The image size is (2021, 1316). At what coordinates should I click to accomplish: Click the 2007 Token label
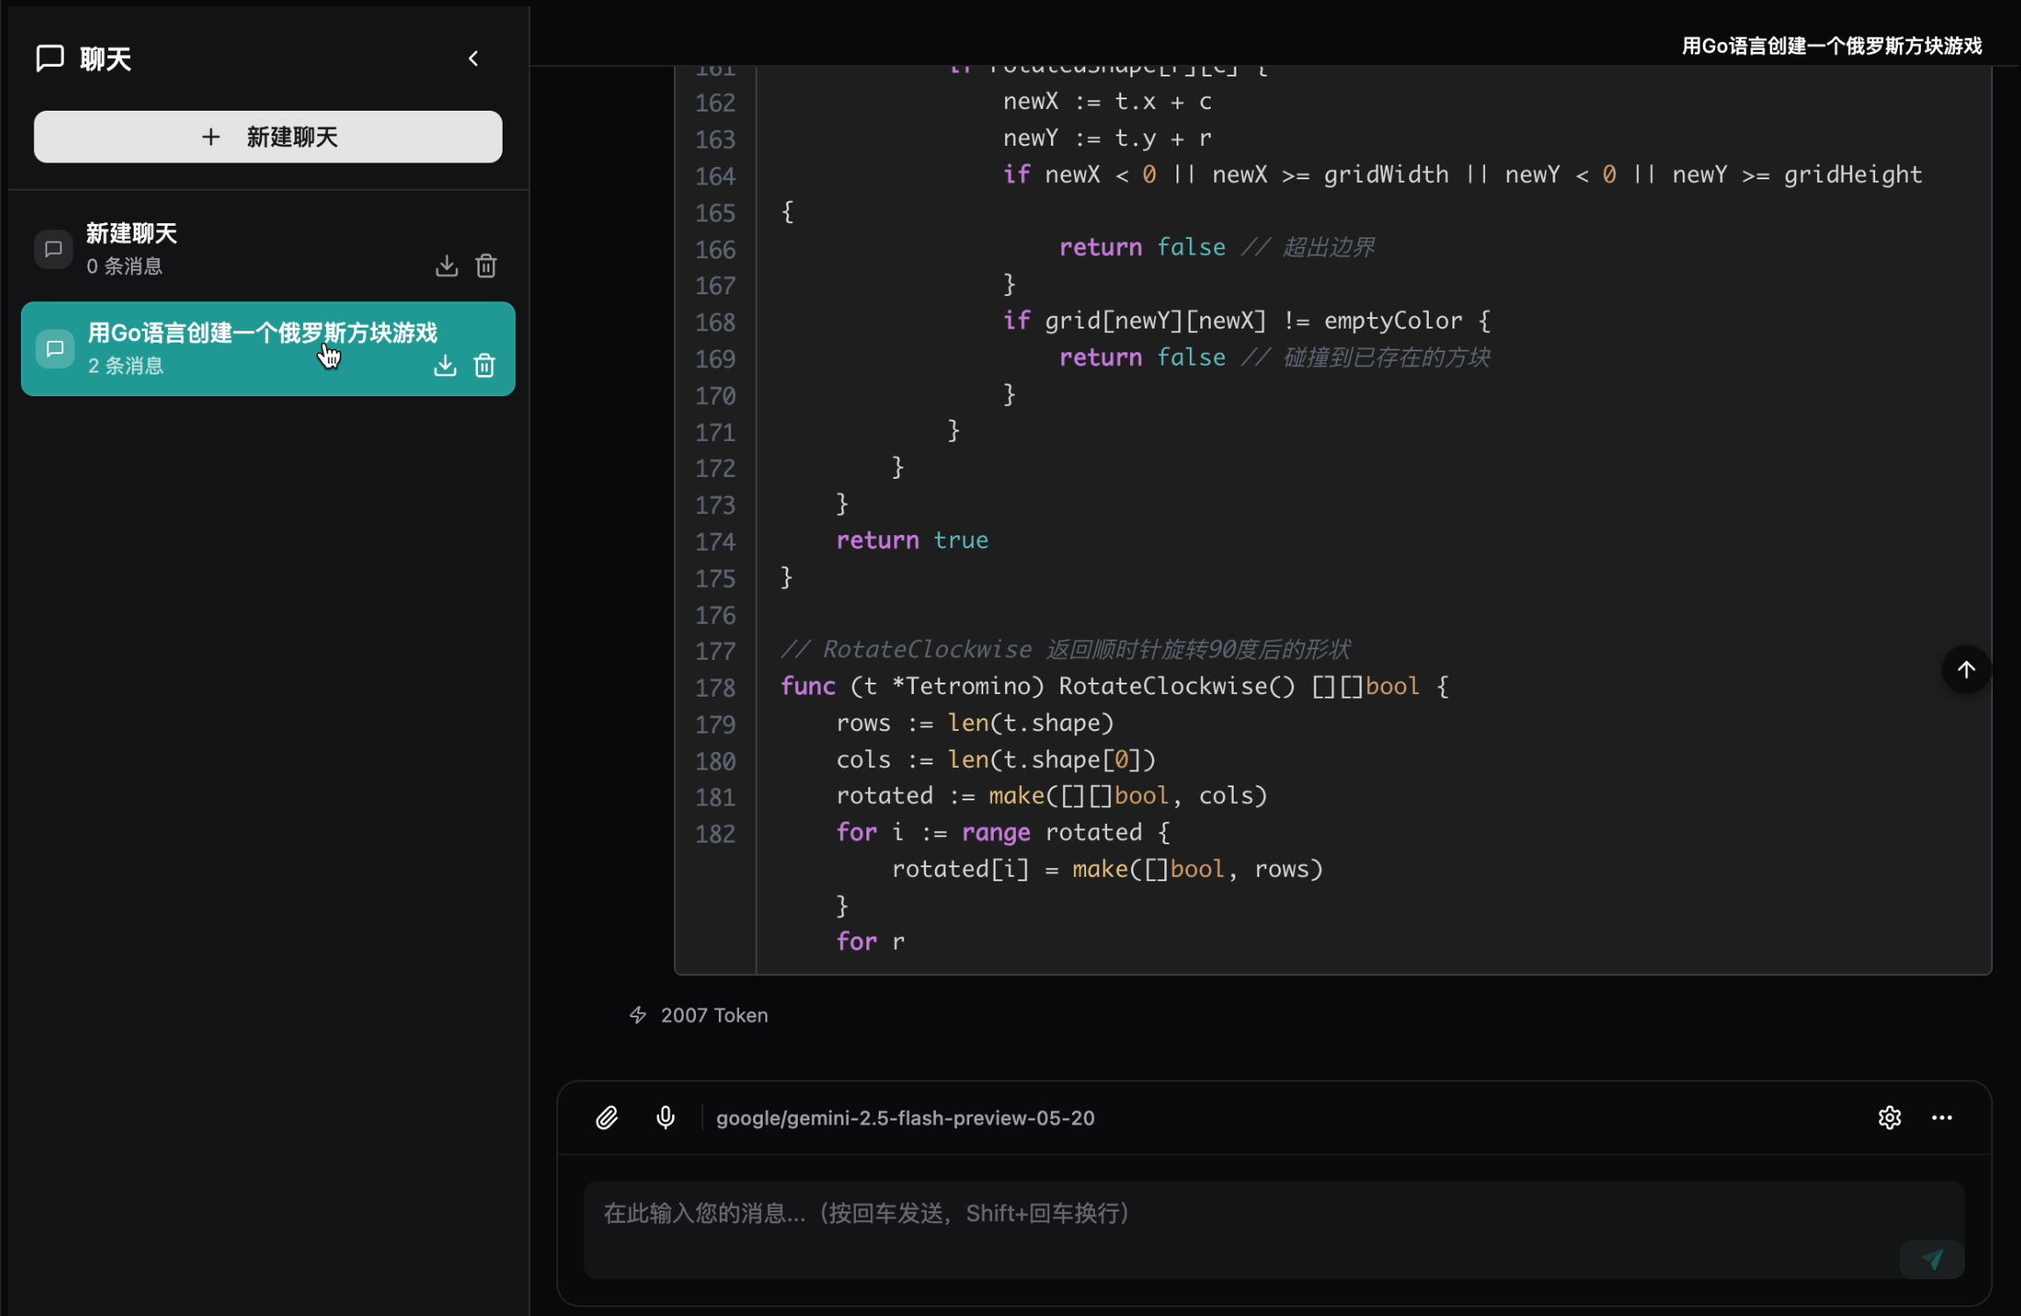[x=714, y=1015]
